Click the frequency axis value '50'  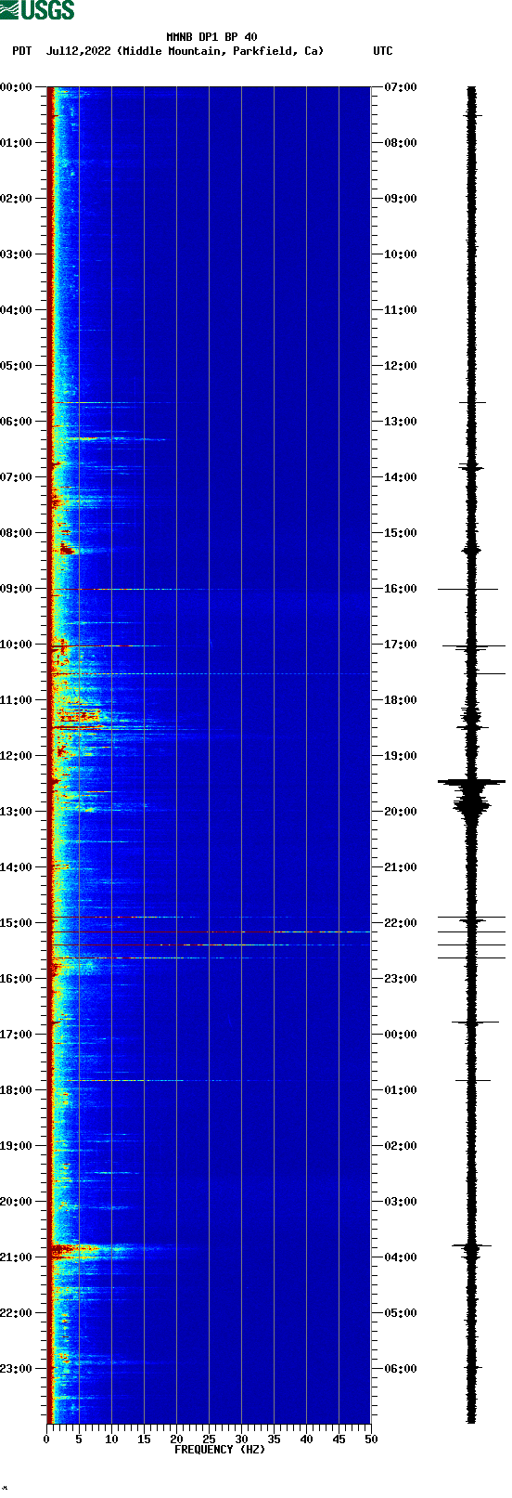tap(371, 1439)
